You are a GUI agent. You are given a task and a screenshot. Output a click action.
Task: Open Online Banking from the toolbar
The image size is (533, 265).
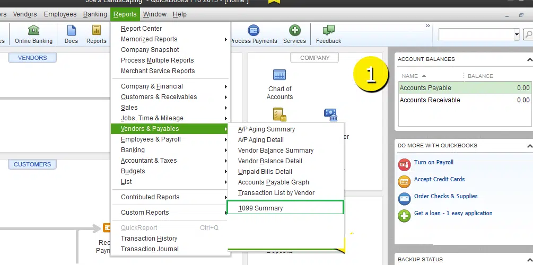tap(33, 34)
